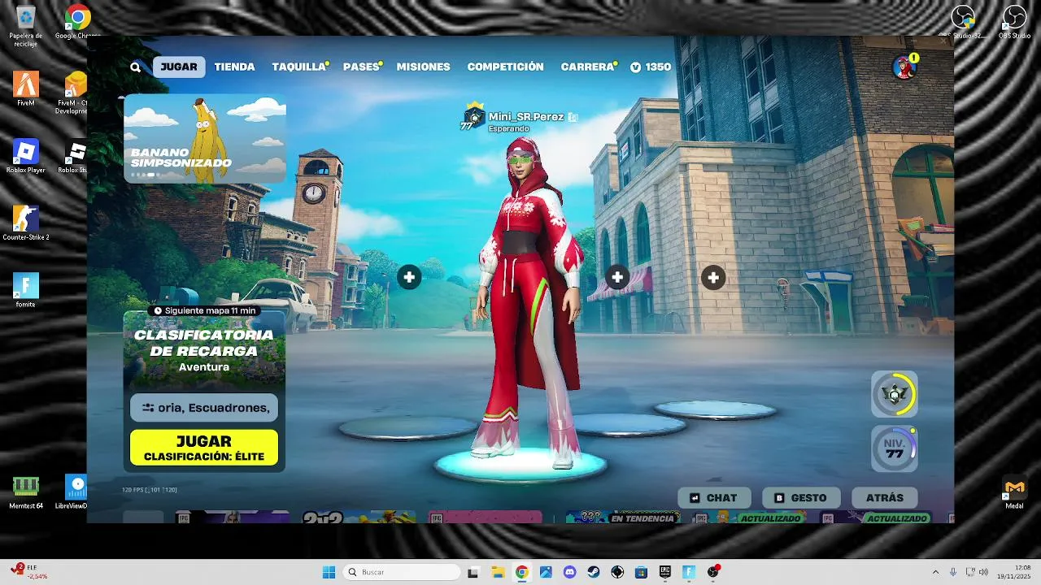The width and height of the screenshot is (1041, 585).
Task: Open the Clasificatoria de Recarga mode selector
Action: pos(204,349)
